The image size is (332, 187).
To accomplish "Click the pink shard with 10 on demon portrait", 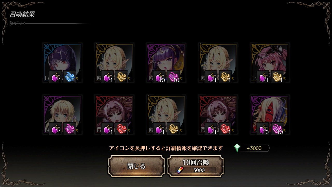I will (277, 129).
